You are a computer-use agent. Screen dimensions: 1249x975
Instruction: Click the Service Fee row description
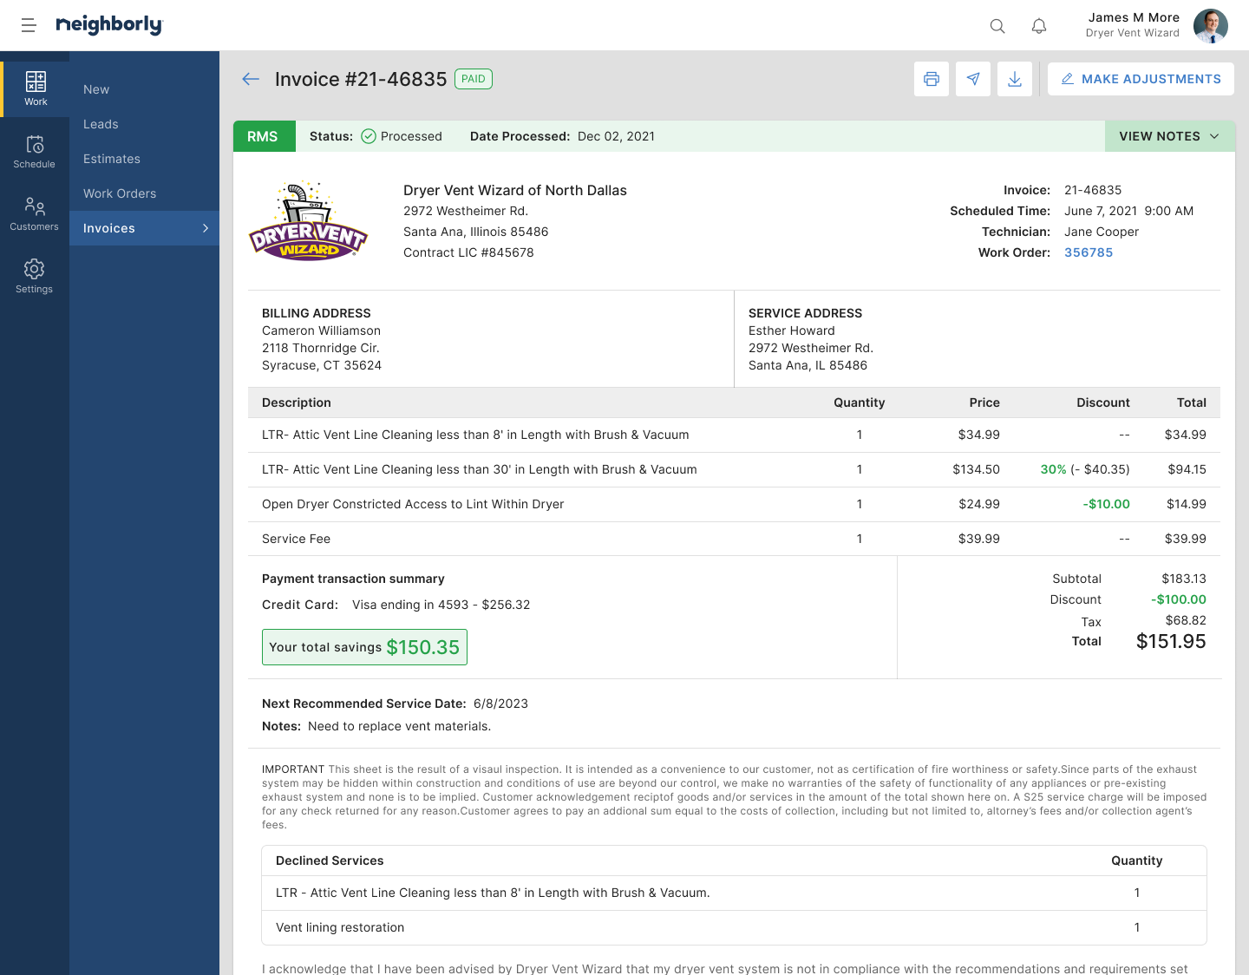point(297,539)
